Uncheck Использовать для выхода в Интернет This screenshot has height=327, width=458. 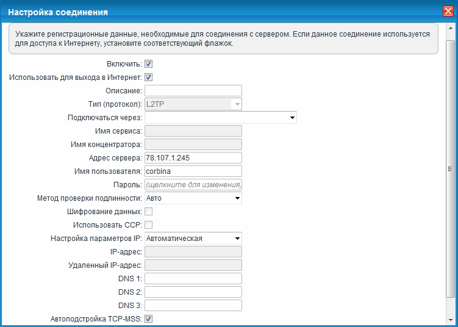[x=148, y=77]
